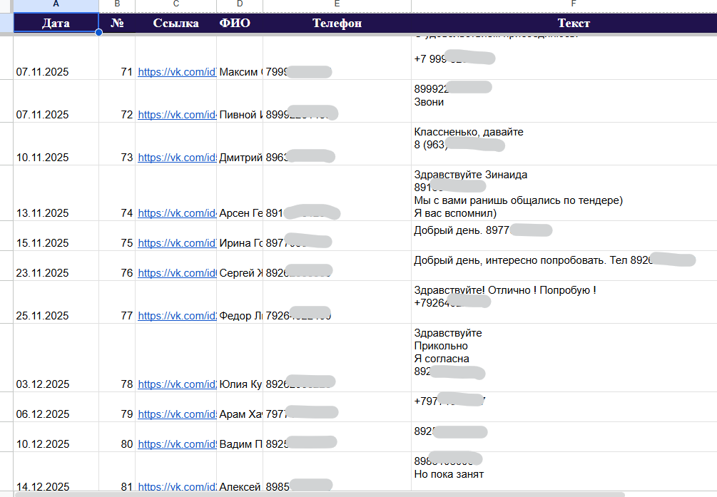Open the vk.com link in row 78
Viewport: 717px width, 497px height.
[x=177, y=384]
